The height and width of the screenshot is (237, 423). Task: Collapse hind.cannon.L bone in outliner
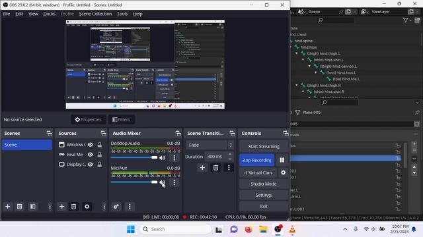(309, 66)
